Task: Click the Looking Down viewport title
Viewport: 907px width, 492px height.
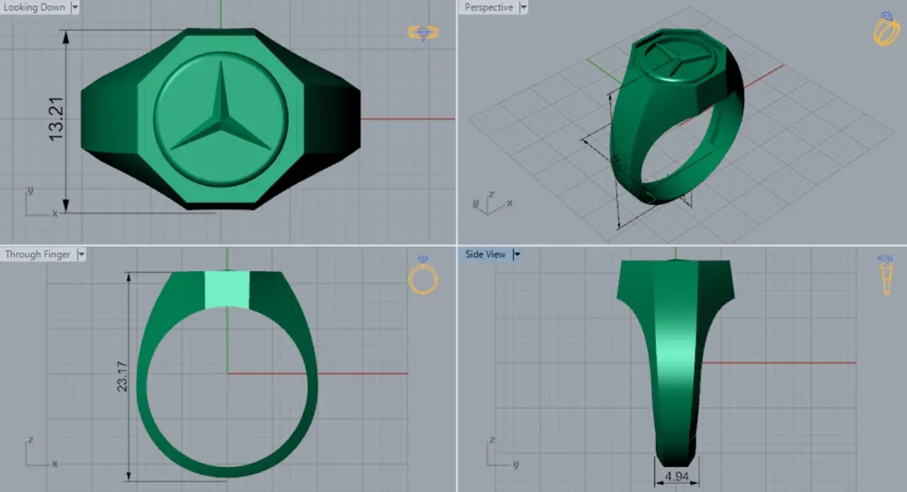Action: click(35, 8)
